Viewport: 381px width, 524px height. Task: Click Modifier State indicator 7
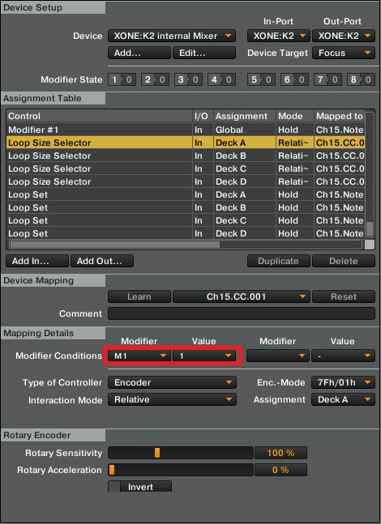pos(327,79)
